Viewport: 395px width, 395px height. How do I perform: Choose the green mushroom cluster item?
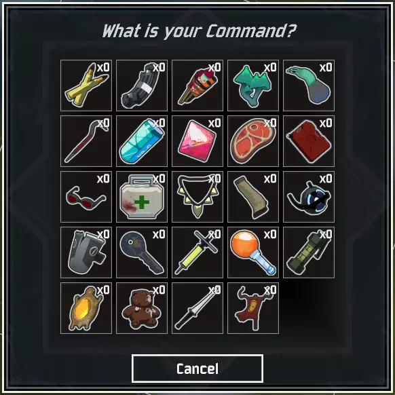[253, 86]
